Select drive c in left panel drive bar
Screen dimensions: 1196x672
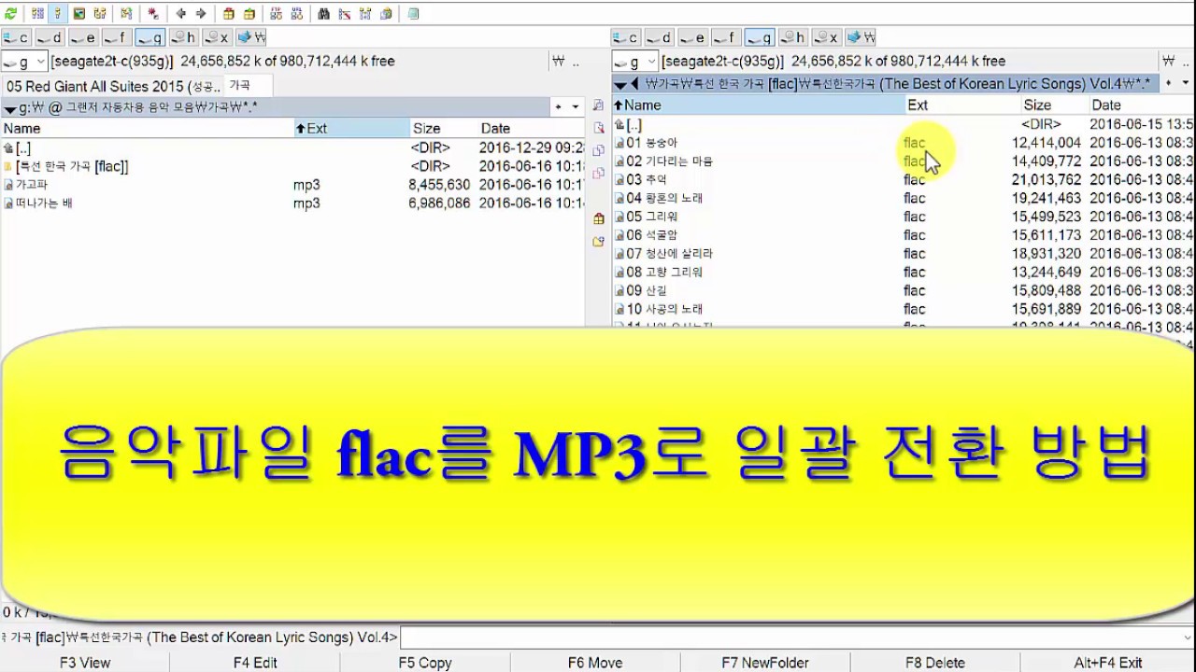[x=16, y=37]
